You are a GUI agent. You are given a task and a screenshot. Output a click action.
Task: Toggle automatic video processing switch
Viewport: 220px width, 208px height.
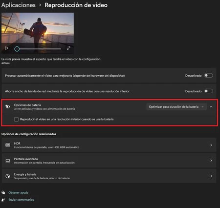(x=209, y=76)
